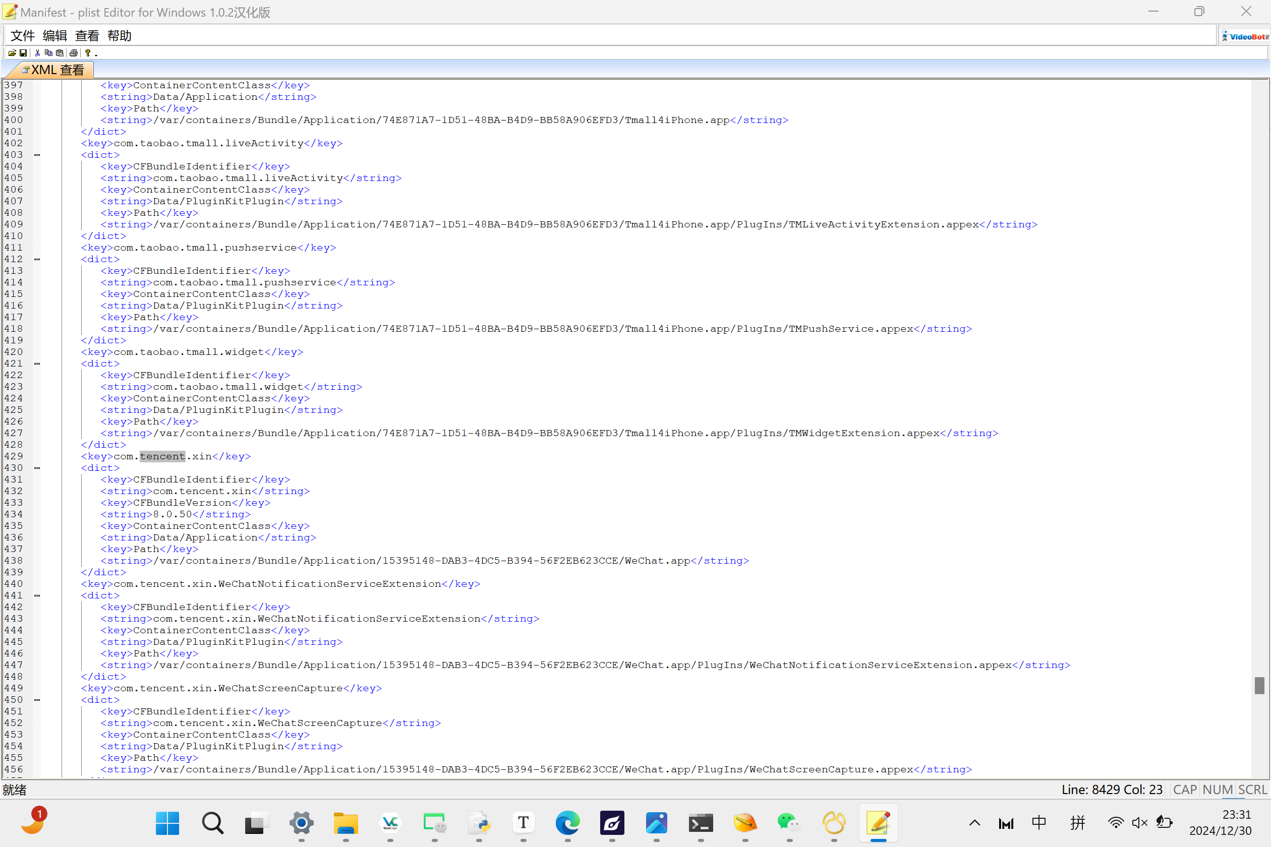Fold the pushservice dict at line 412
The image size is (1271, 847).
(x=37, y=259)
